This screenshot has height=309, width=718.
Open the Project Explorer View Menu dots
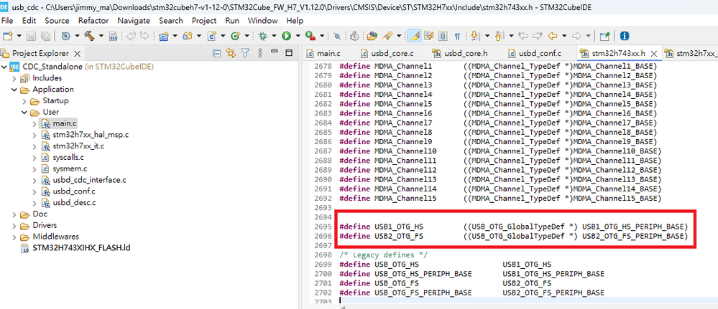[x=260, y=53]
